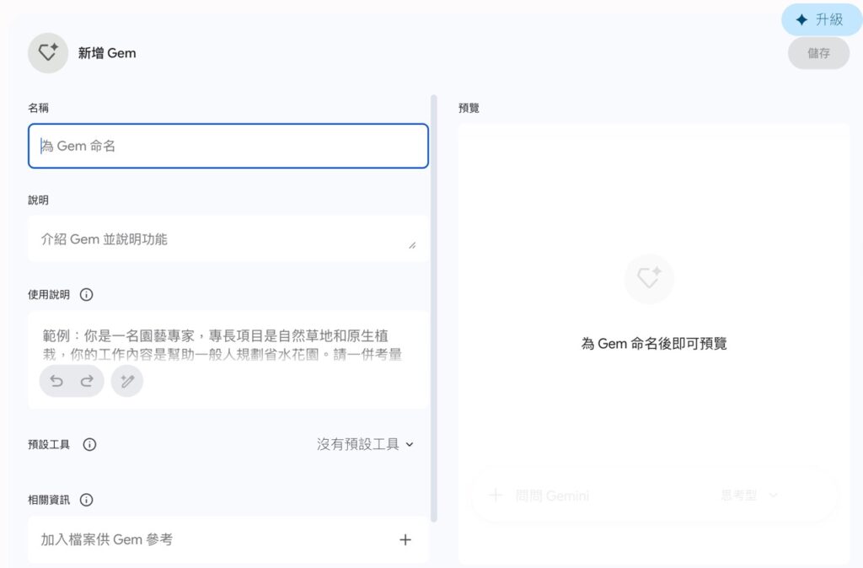Image resolution: width=863 pixels, height=568 pixels.
Task: Click the 預覽 label text
Action: [469, 108]
